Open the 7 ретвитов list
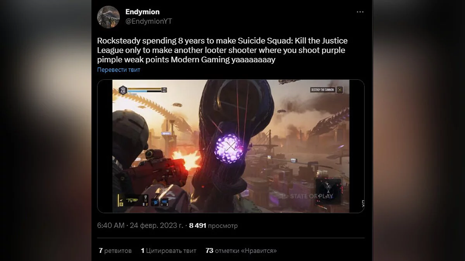 click(x=115, y=251)
